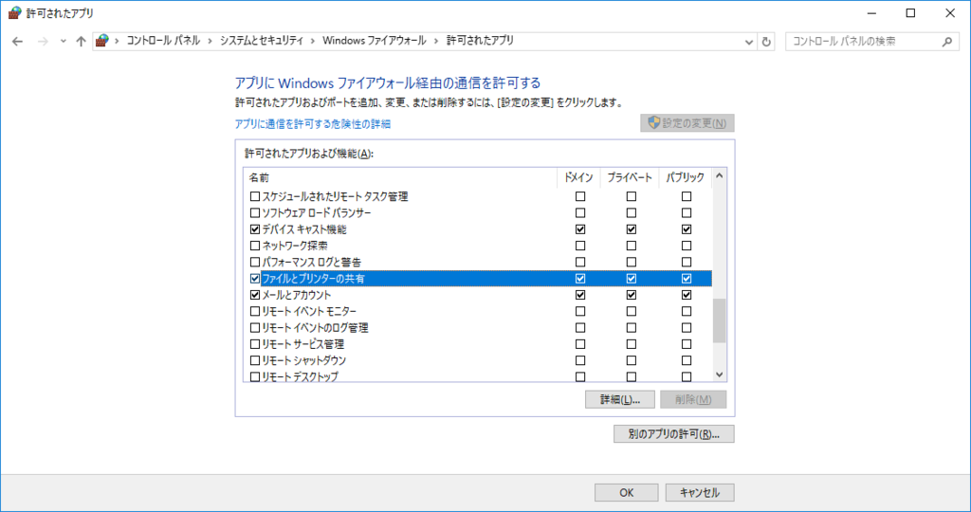Viewport: 971px width, 512px height.
Task: Click OK button
Action: 626,493
